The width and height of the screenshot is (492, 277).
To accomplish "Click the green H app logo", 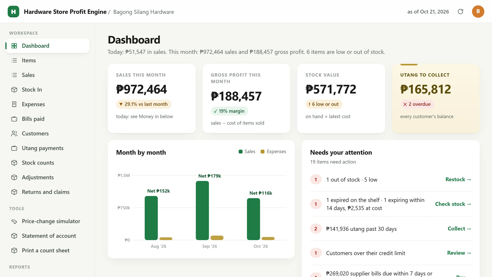I will point(13,12).
